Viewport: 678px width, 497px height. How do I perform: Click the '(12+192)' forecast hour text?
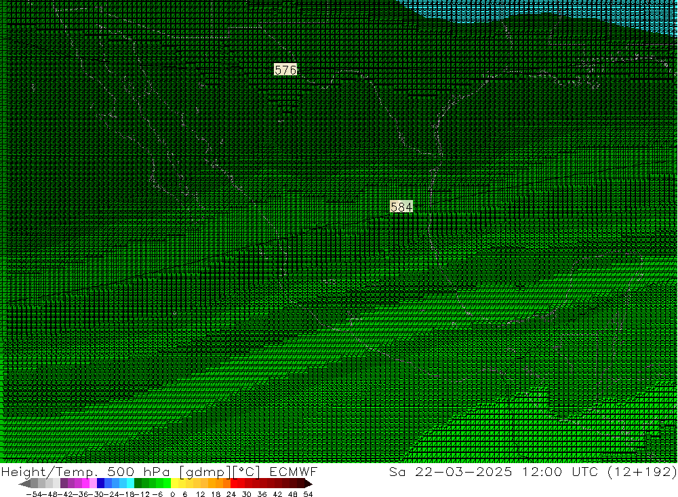point(642,472)
